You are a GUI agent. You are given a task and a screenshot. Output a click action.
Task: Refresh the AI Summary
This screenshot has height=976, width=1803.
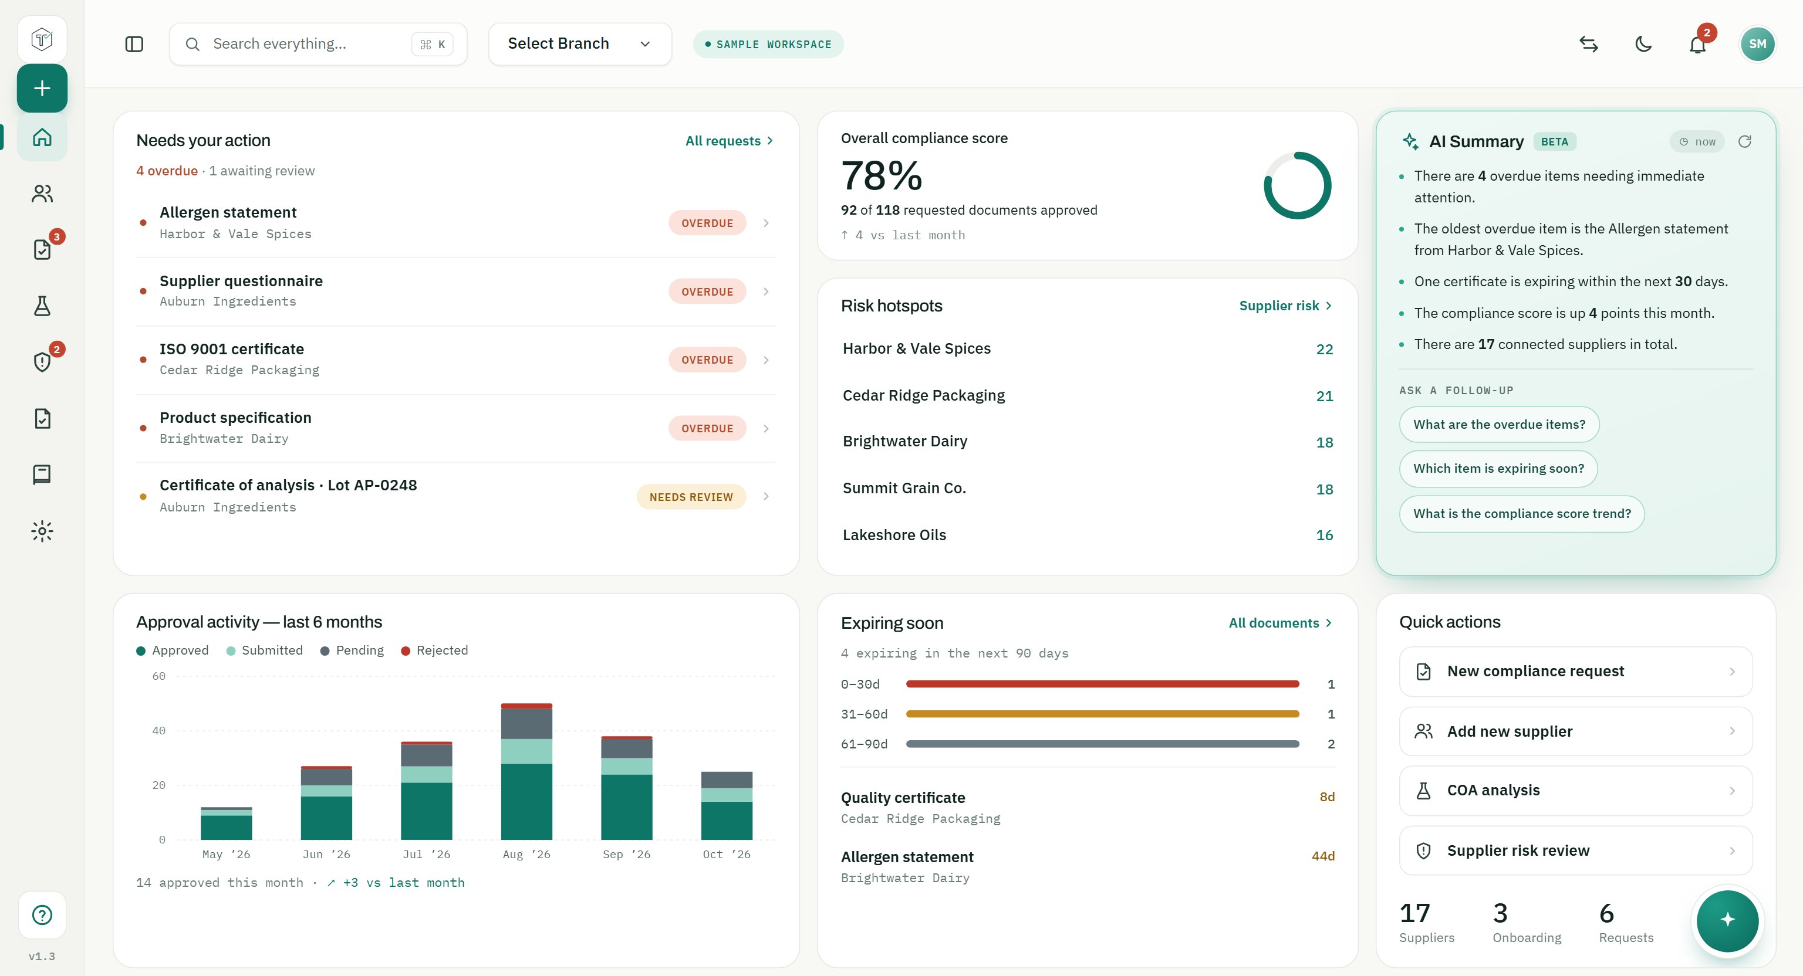point(1745,141)
